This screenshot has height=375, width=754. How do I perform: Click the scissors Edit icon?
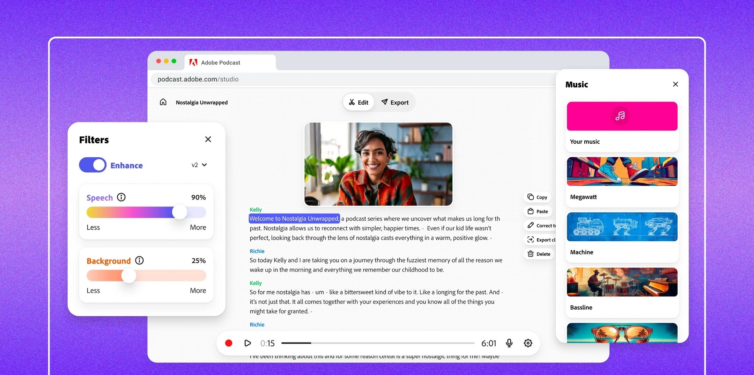352,102
